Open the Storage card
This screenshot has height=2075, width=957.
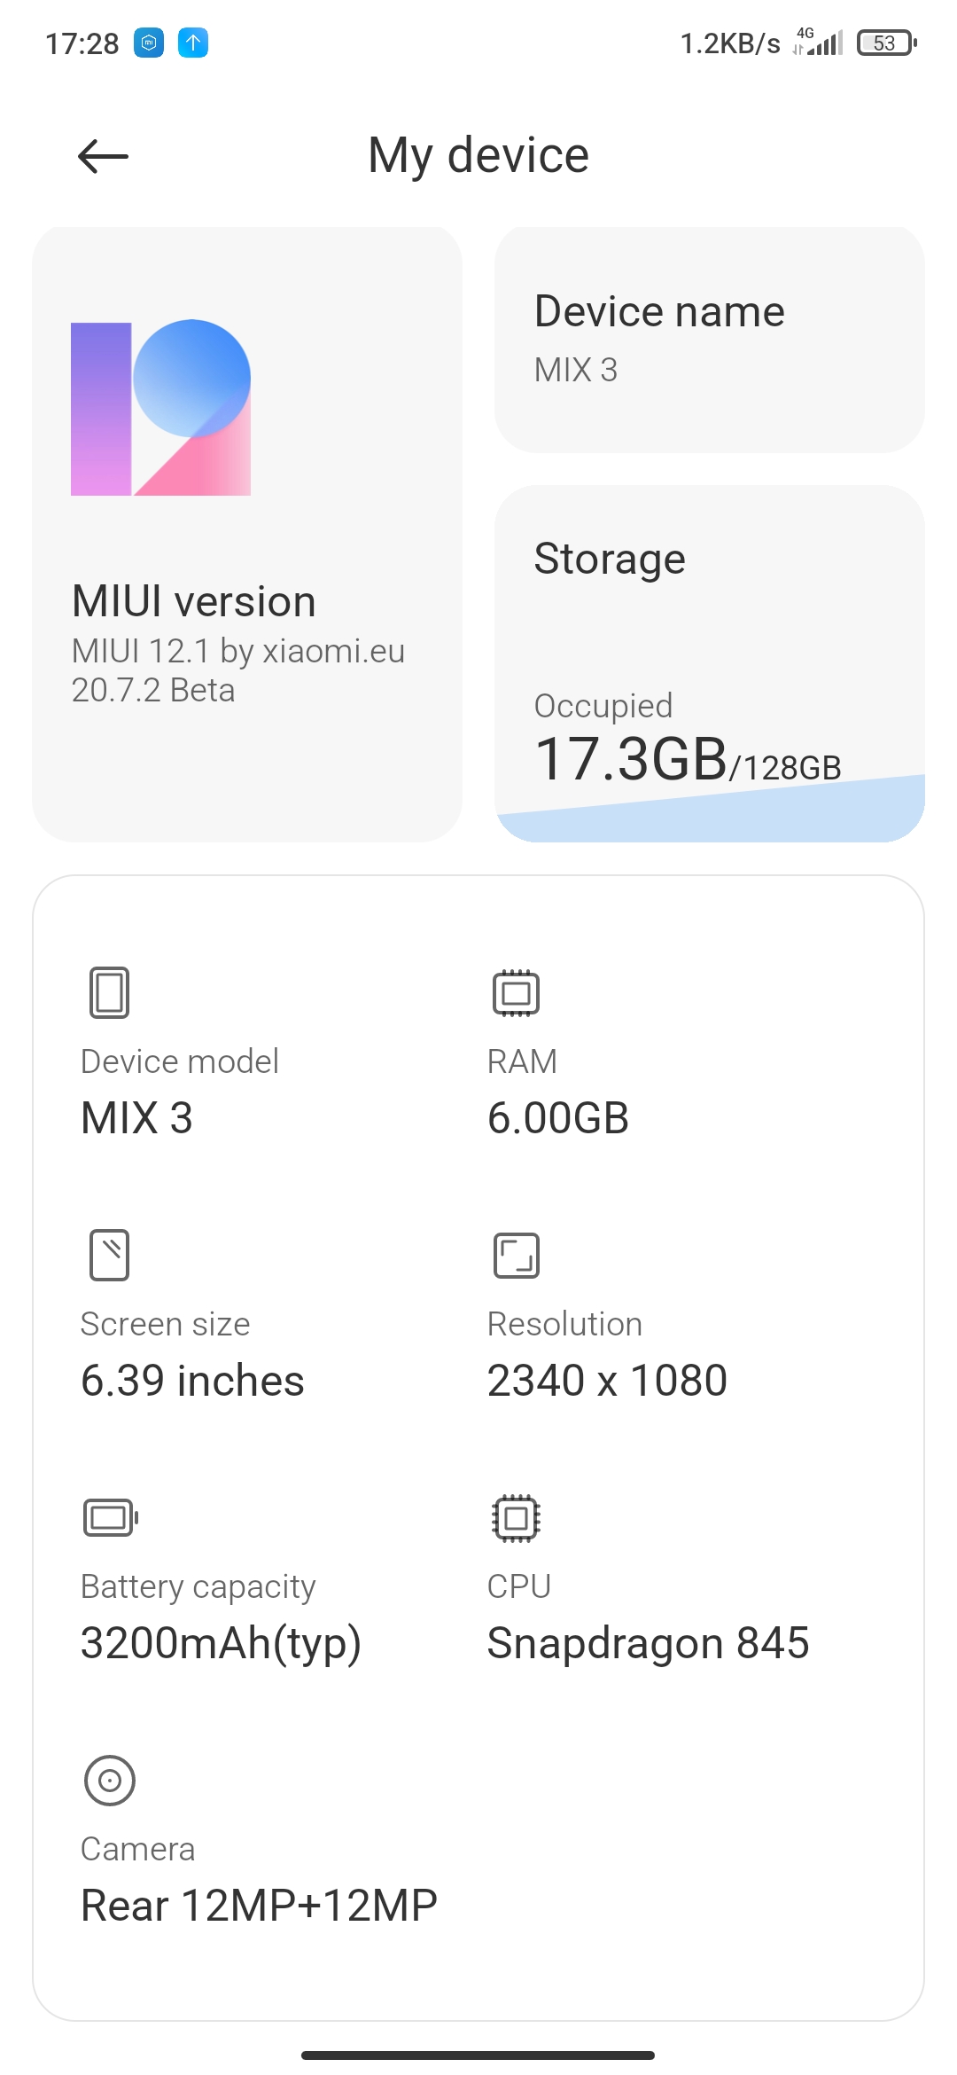pyautogui.click(x=710, y=663)
